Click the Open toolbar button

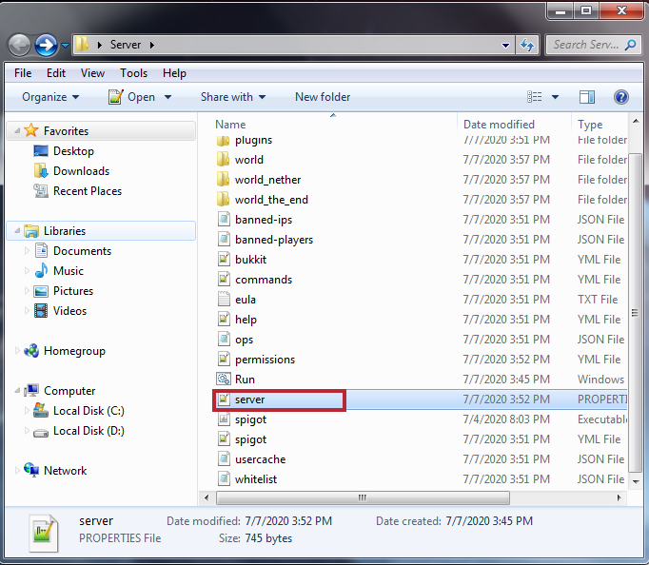131,97
